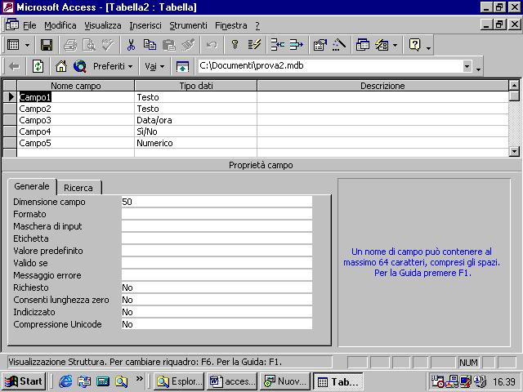Save the table with the floppy icon

pyautogui.click(x=47, y=45)
